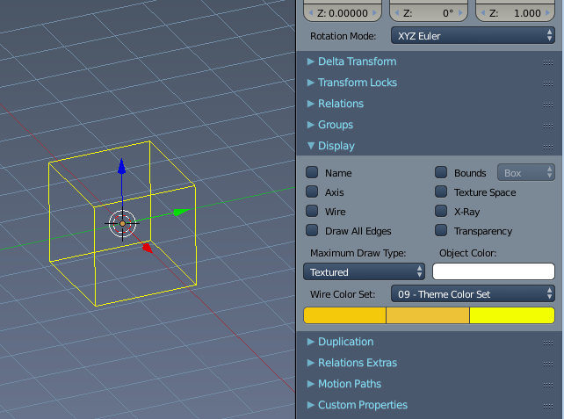The height and width of the screenshot is (419, 564).
Task: Click the 3D cursor at cube center
Action: coord(122,223)
